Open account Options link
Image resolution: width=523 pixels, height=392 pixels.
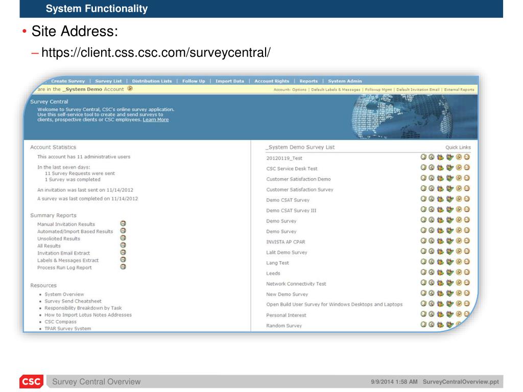[299, 90]
